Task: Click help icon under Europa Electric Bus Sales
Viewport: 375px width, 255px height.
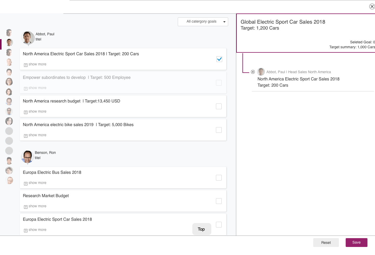Action: click(26, 184)
